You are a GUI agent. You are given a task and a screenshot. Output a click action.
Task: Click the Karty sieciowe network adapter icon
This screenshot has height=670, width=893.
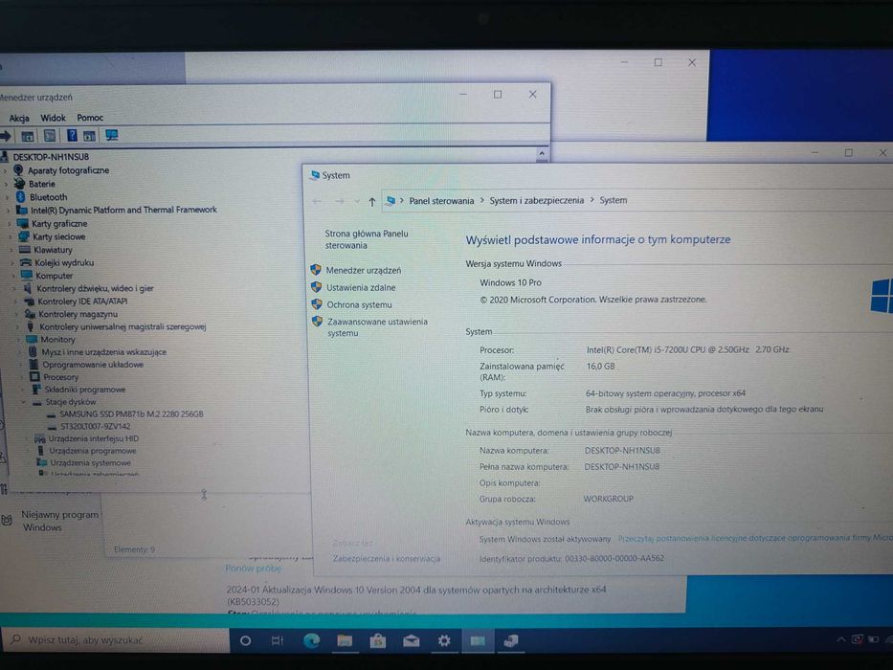tap(23, 235)
